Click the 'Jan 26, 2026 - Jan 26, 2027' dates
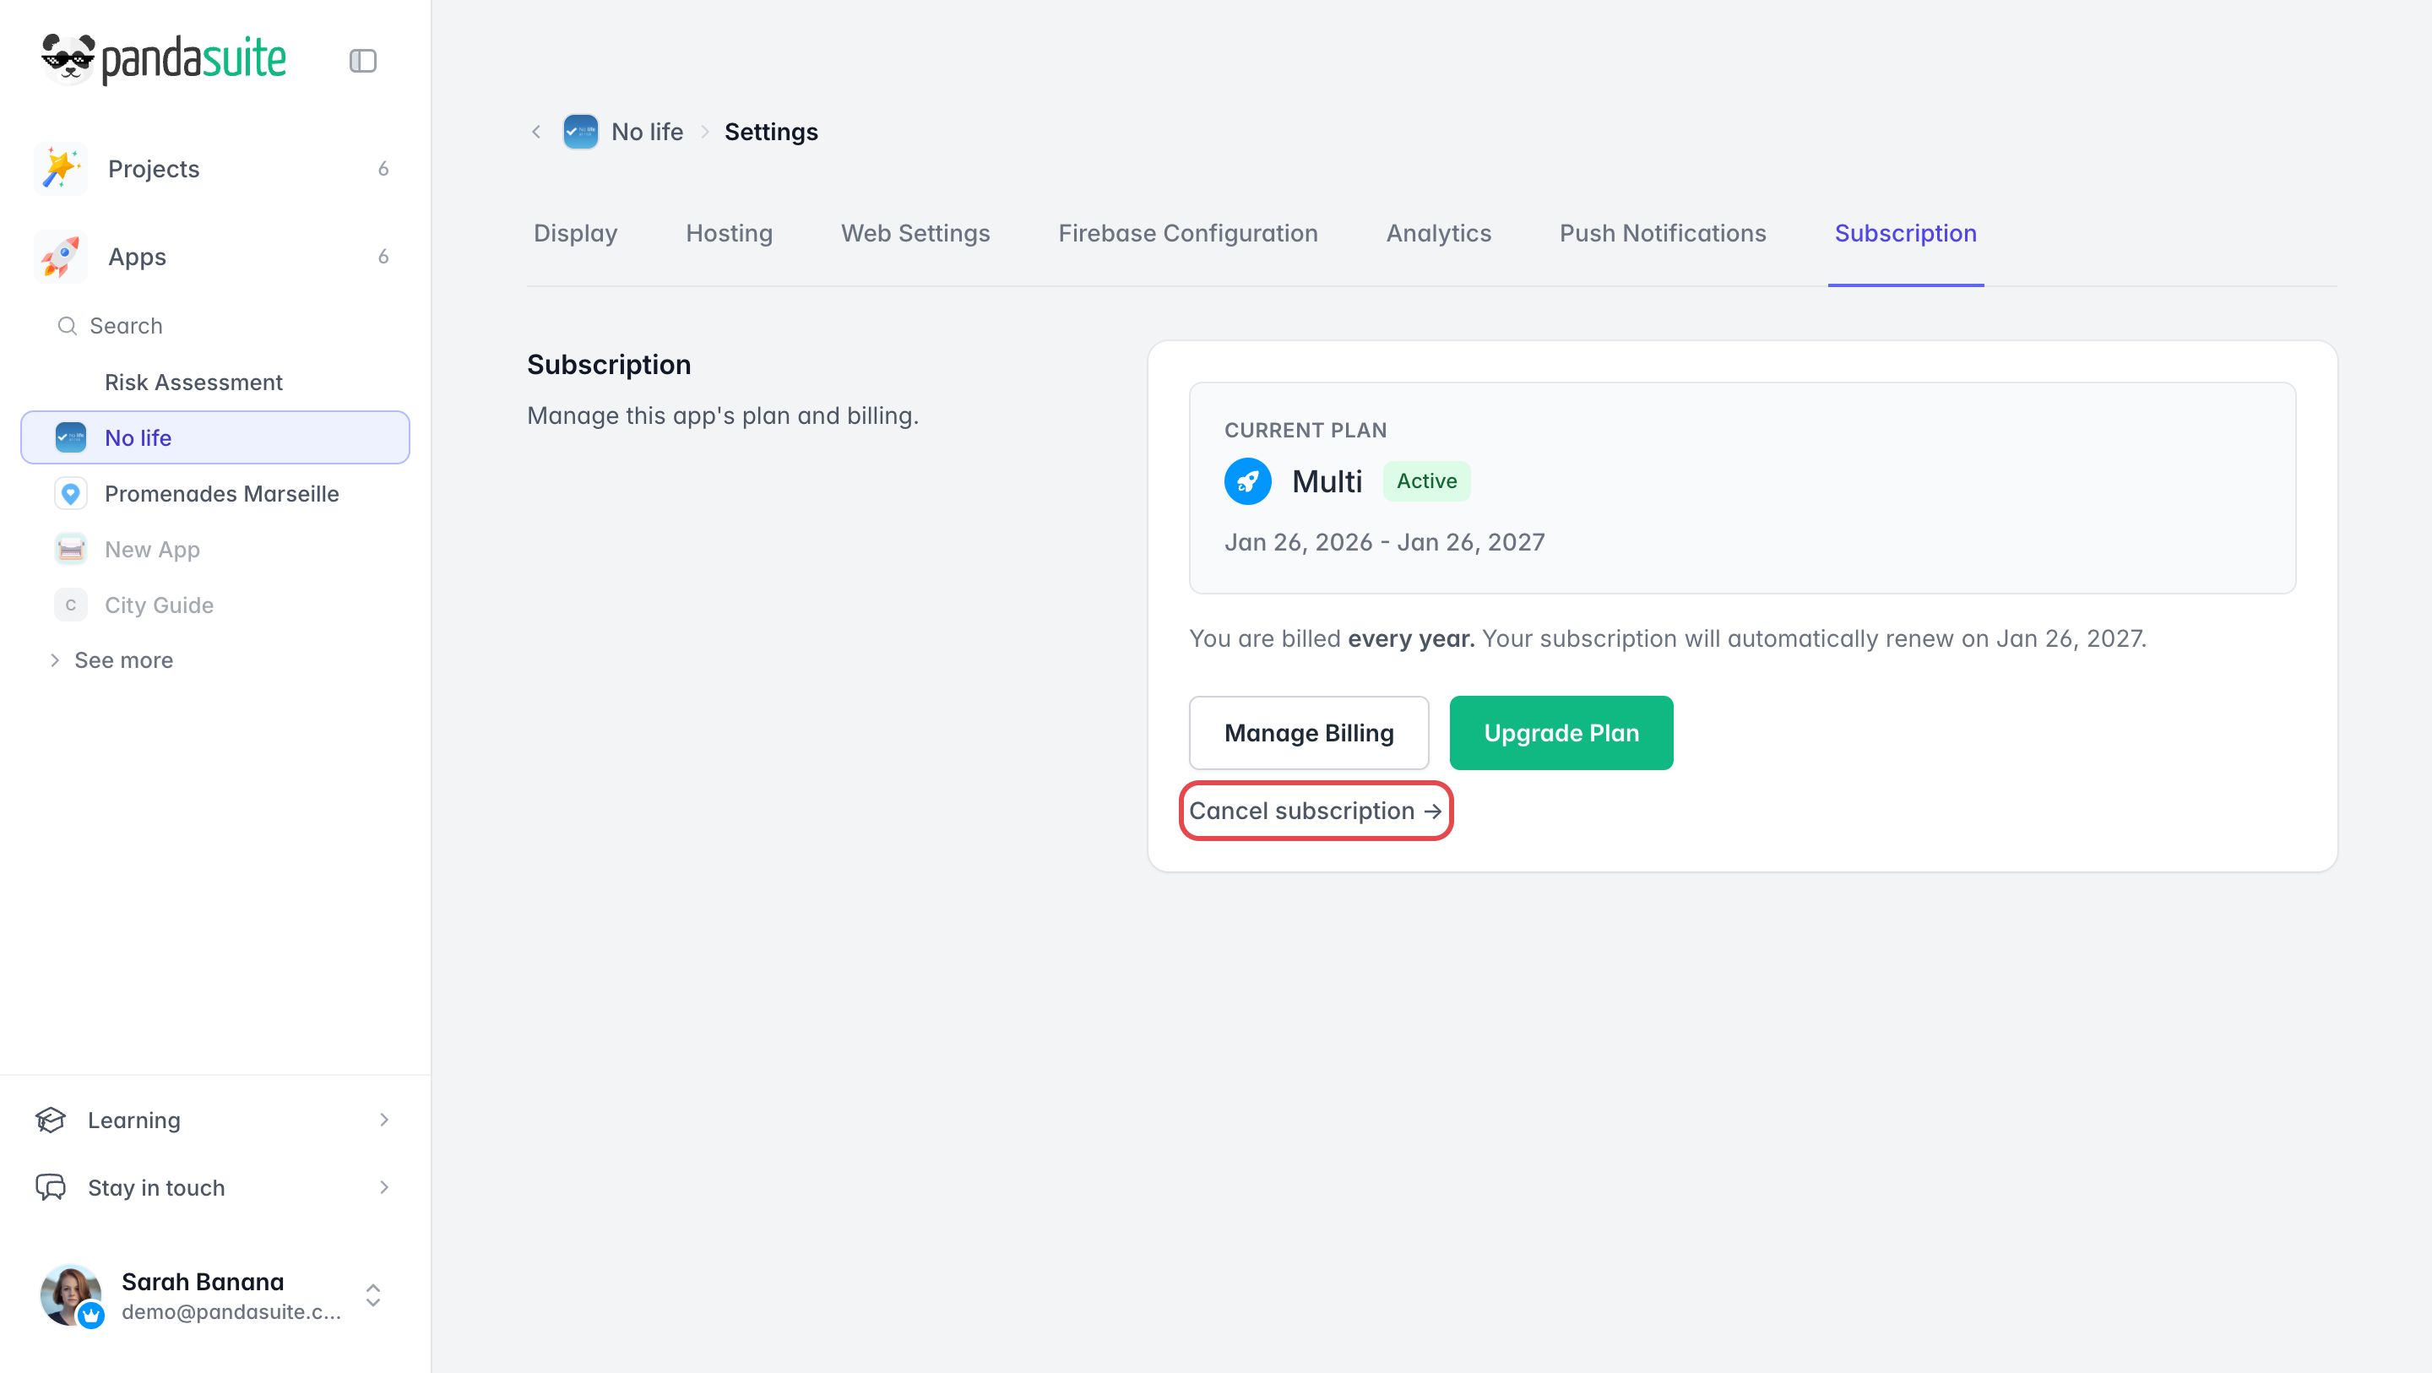Image resolution: width=2432 pixels, height=1373 pixels. [x=1385, y=542]
